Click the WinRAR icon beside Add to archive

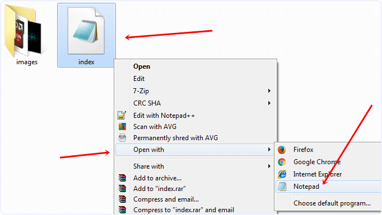(122, 178)
